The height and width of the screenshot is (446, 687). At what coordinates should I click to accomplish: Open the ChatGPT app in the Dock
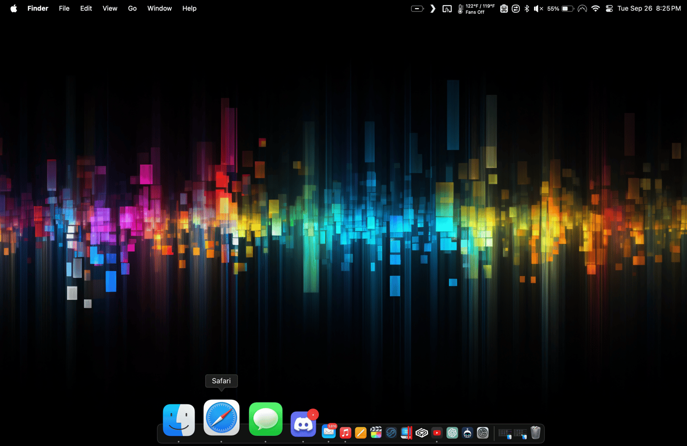(x=452, y=433)
